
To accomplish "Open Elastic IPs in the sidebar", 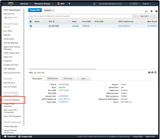I will pyautogui.click(x=8, y=57).
